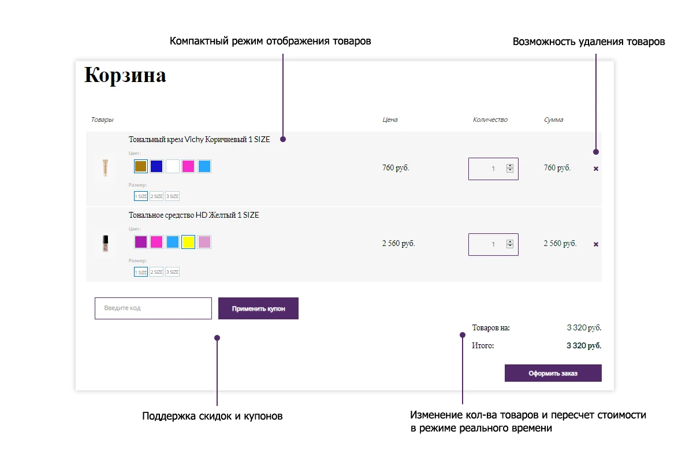Select 3 SIZE for Vichy cream

click(x=172, y=196)
